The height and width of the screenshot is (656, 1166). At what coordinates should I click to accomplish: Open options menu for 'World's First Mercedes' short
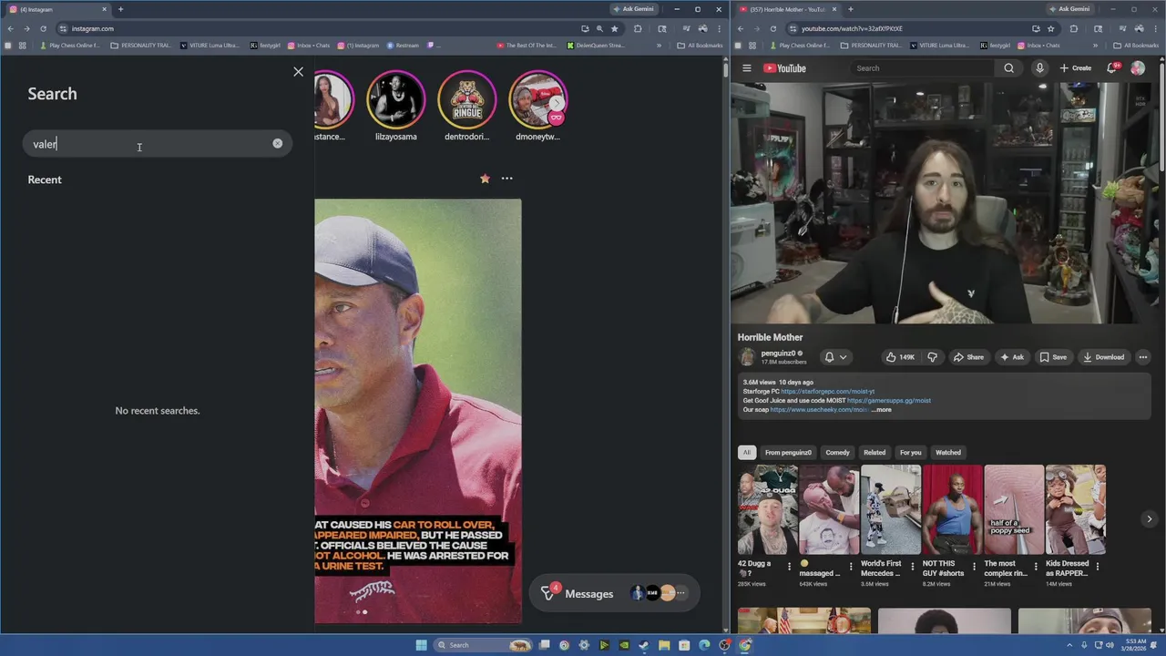913,566
